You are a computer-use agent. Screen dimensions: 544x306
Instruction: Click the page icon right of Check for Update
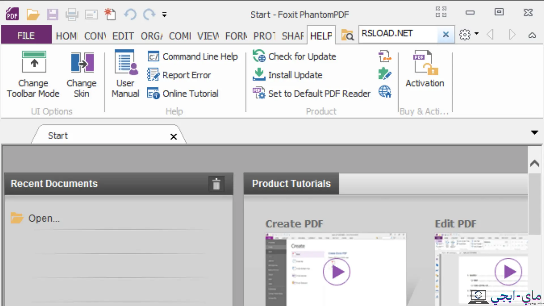pyautogui.click(x=385, y=56)
